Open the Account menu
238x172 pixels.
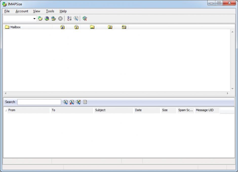pos(22,11)
